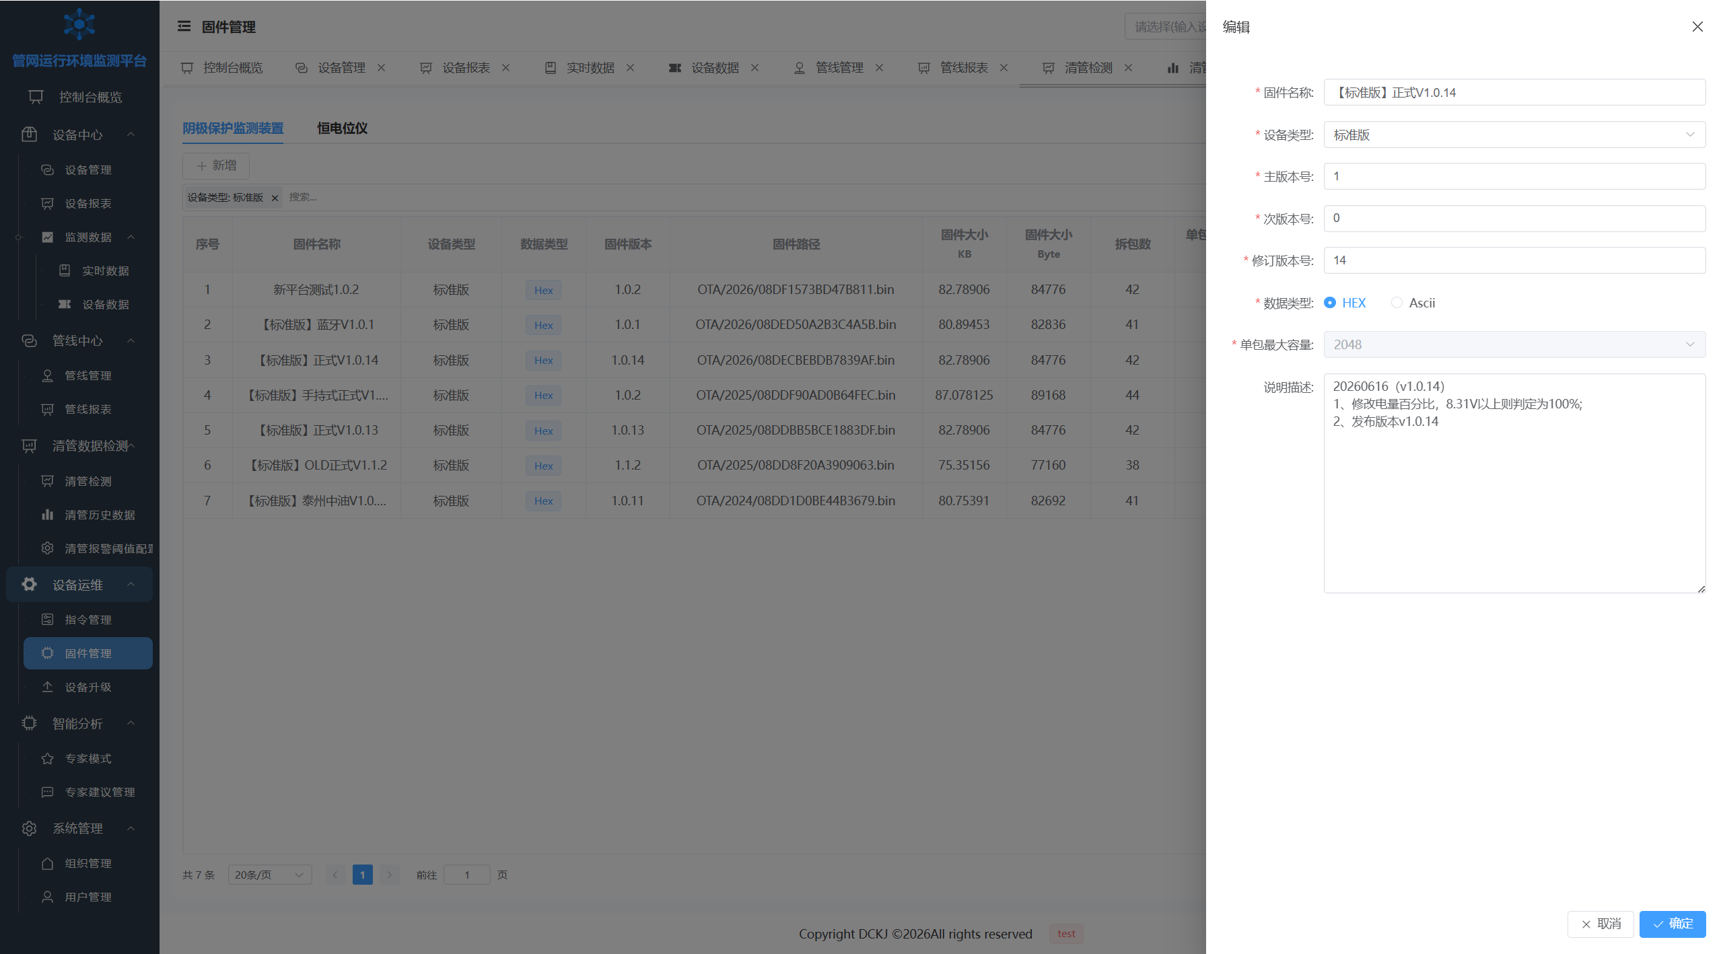Screen dimensions: 1723x954
Task: Click the 设备升级 upload icon
Action: pos(47,687)
